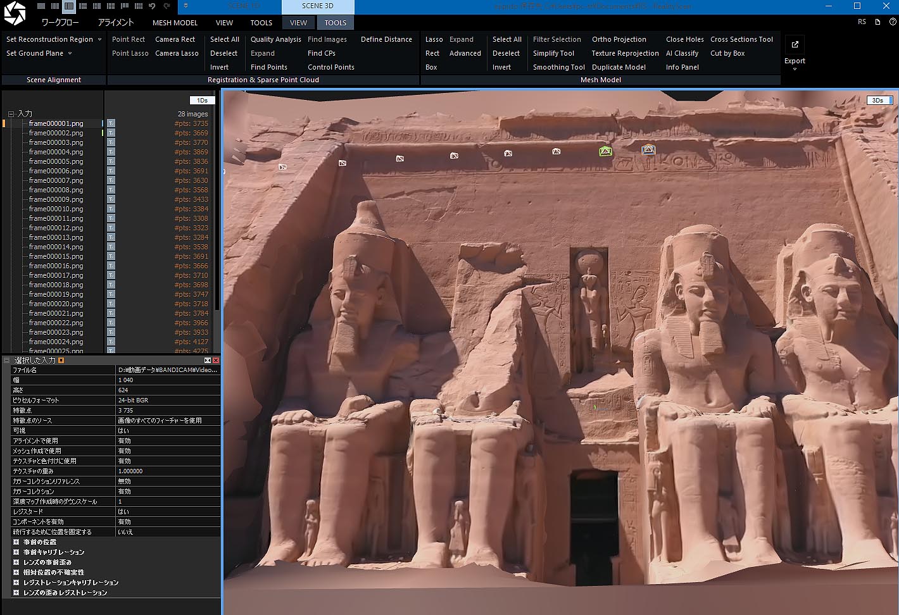Switch to the ワークフロー tab
899x615 pixels.
point(60,23)
